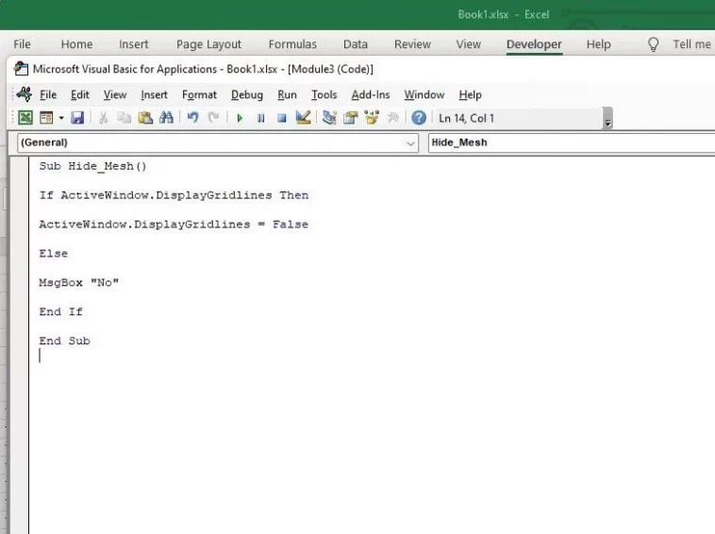Click the MsgBox "No" code line
The image size is (715, 534).
point(79,283)
